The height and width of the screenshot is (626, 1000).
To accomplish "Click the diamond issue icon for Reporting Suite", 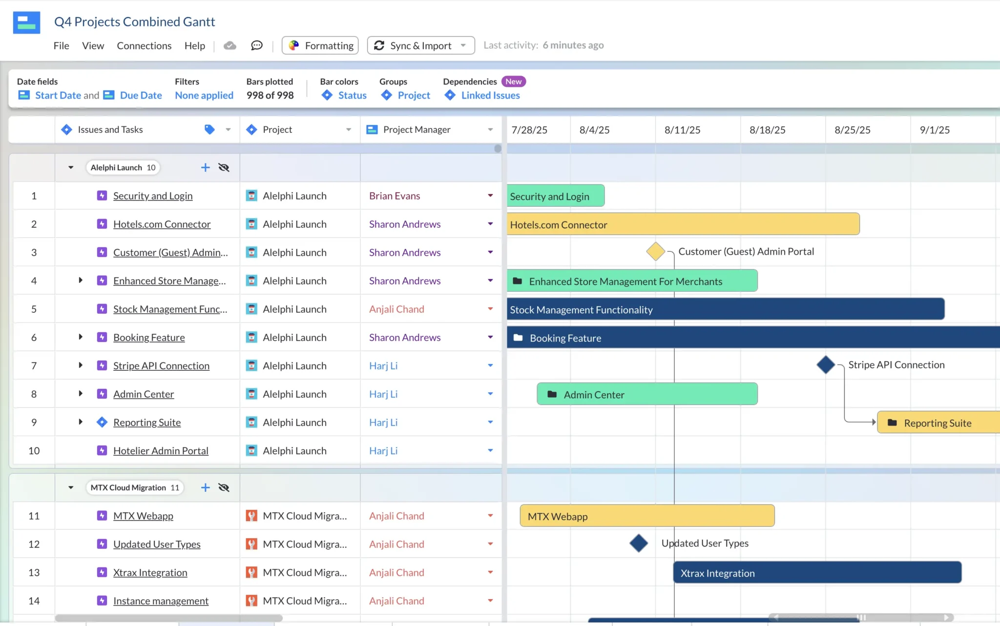I will (x=102, y=422).
